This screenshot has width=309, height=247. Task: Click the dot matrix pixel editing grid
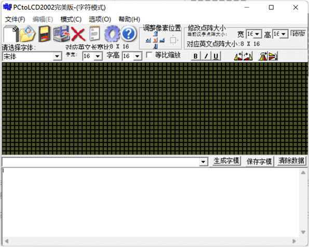pyautogui.click(x=155, y=108)
